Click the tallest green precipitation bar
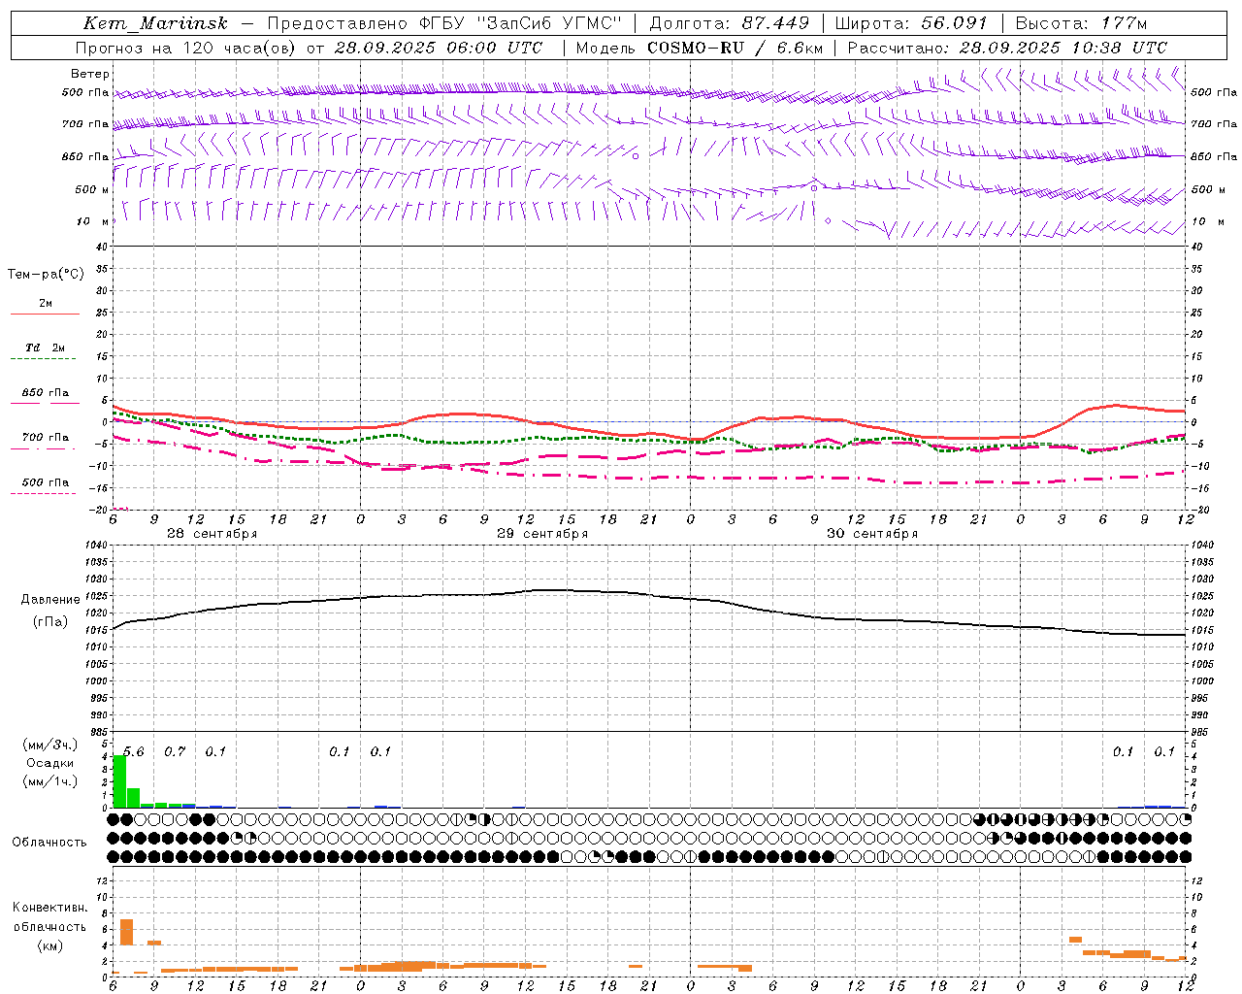1242x994 pixels. pos(119,780)
